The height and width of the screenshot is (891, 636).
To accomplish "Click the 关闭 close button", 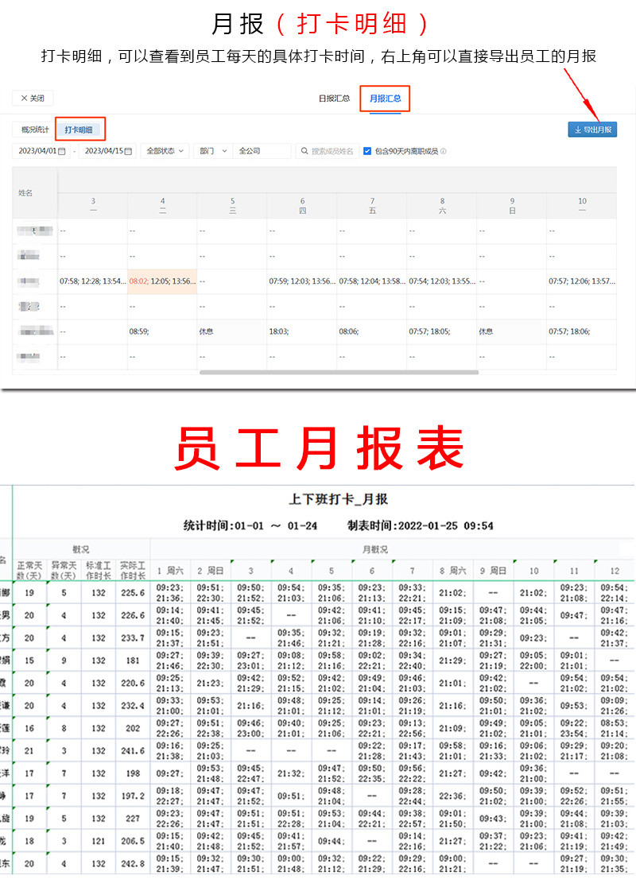I will tap(33, 99).
